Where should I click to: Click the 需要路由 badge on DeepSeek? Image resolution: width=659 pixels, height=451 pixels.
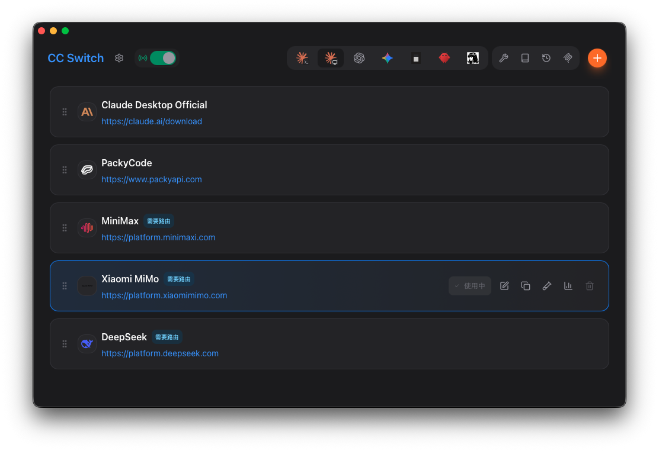pyautogui.click(x=167, y=337)
